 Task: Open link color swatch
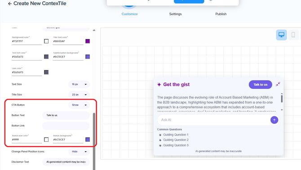point(46,72)
